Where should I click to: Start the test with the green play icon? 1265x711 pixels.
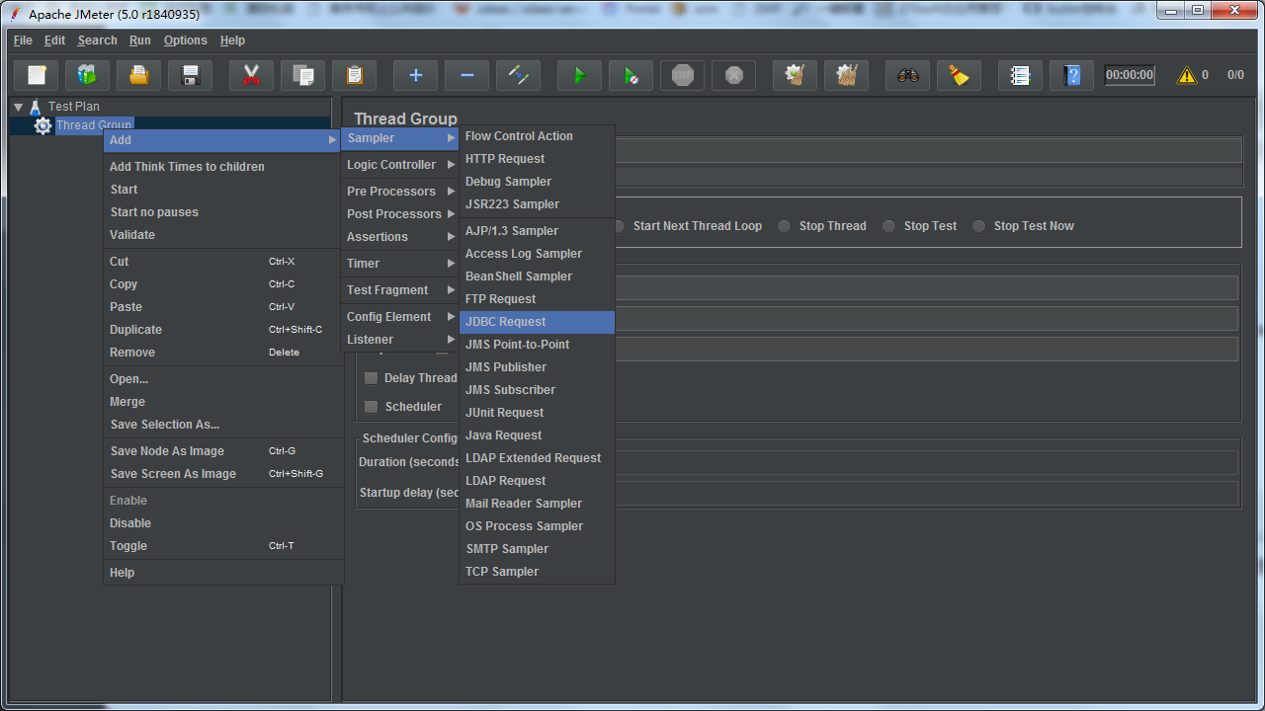click(x=580, y=75)
